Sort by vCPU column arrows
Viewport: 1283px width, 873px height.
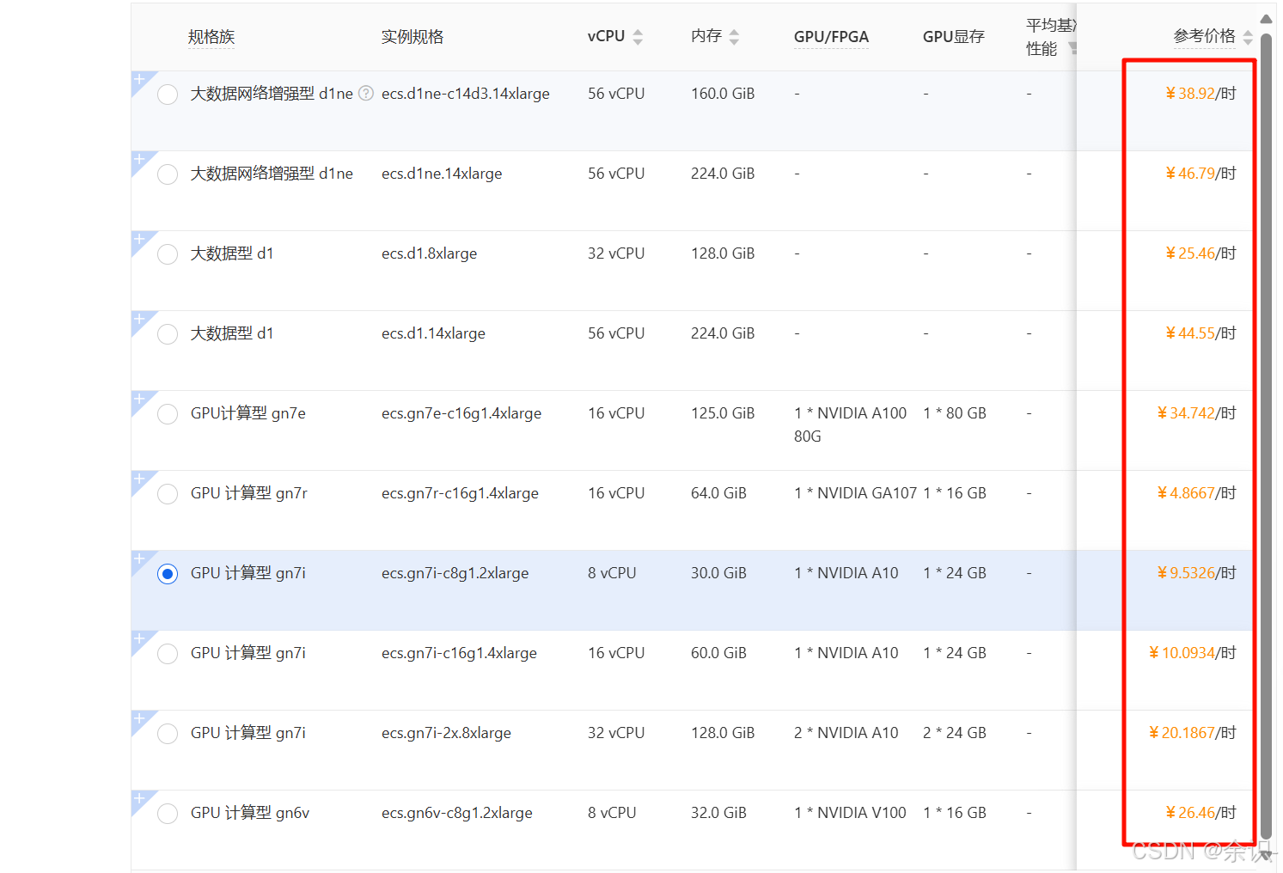638,37
